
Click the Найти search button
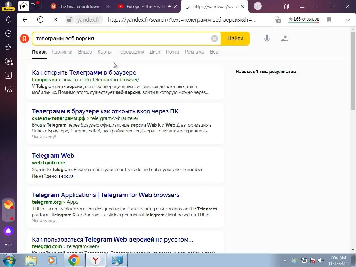coord(235,39)
